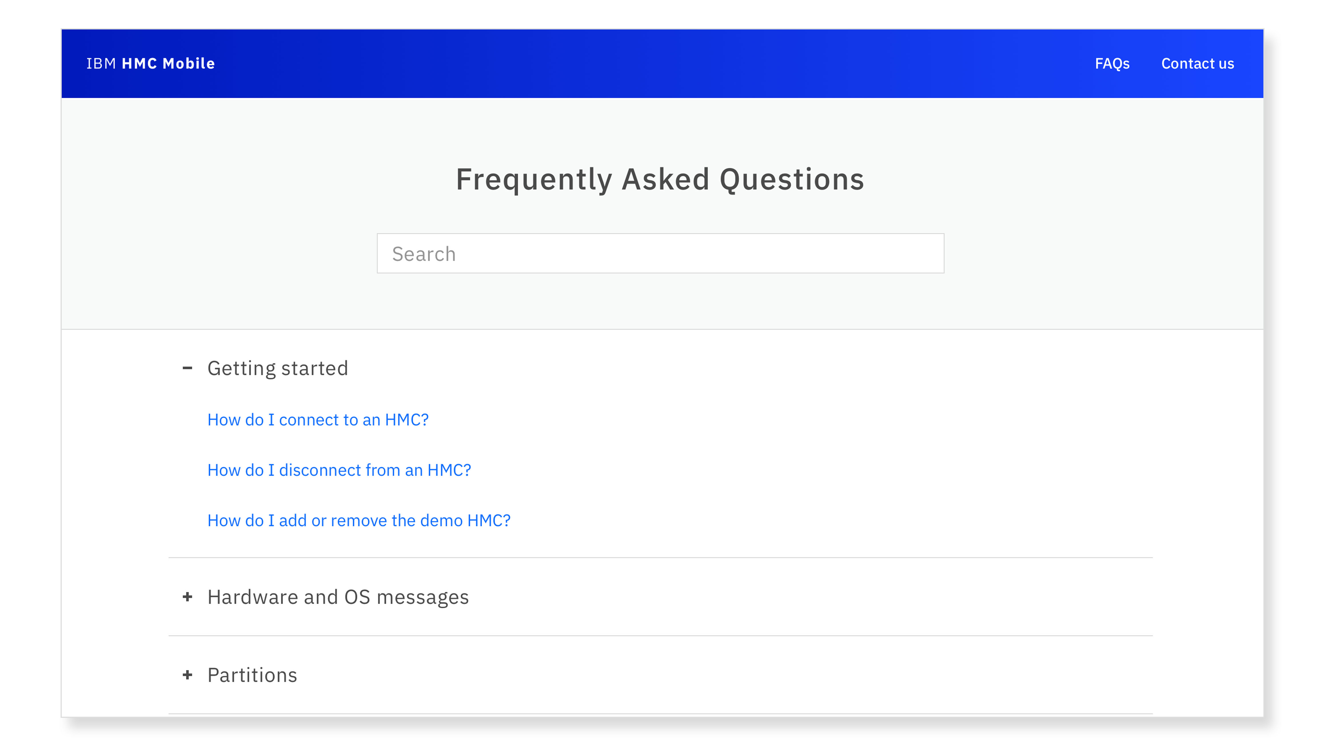
Task: Click the IBM HMC Mobile logo text
Action: coord(150,64)
